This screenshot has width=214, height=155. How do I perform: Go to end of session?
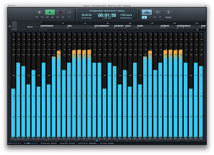[63, 17]
